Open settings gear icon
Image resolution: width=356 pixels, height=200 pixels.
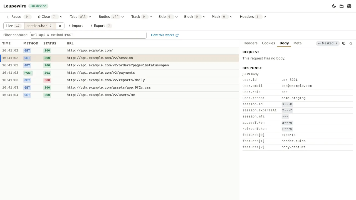349,6
